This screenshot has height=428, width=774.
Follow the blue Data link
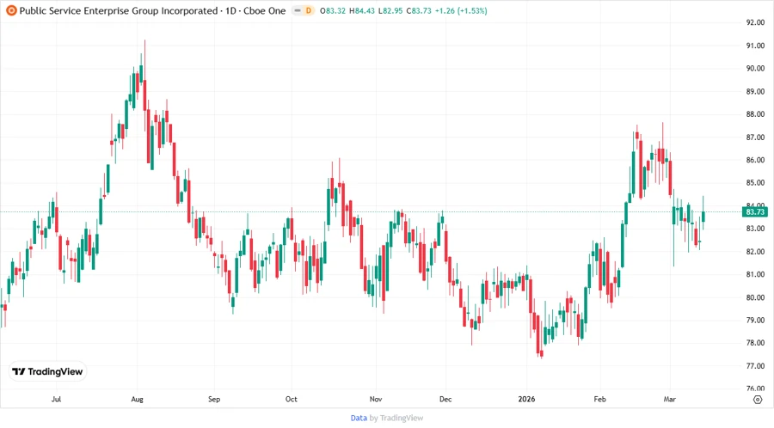[359, 418]
